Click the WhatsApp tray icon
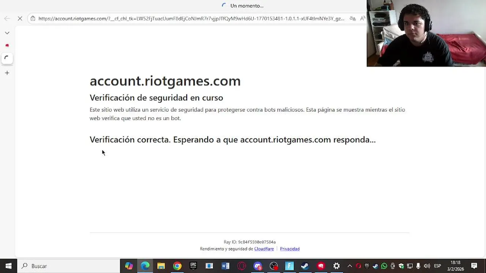Viewport: 486px width, 273px height. click(x=384, y=266)
